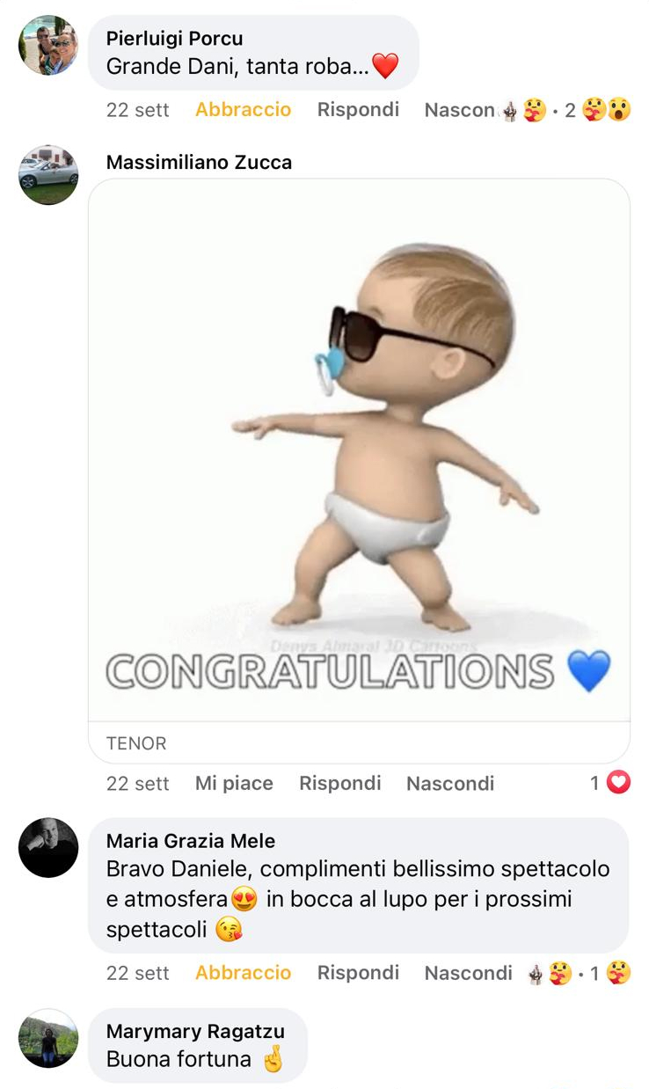
Task: Click Rispondi under the Congratulations GIF
Action: (x=340, y=783)
